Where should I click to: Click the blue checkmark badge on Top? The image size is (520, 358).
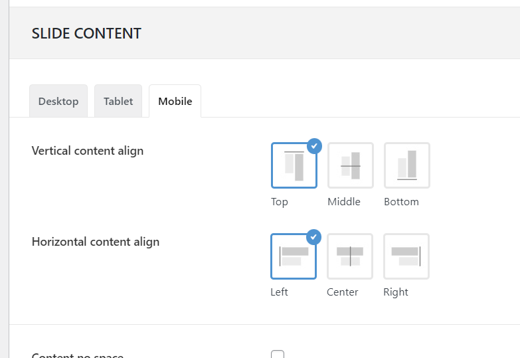tap(314, 146)
